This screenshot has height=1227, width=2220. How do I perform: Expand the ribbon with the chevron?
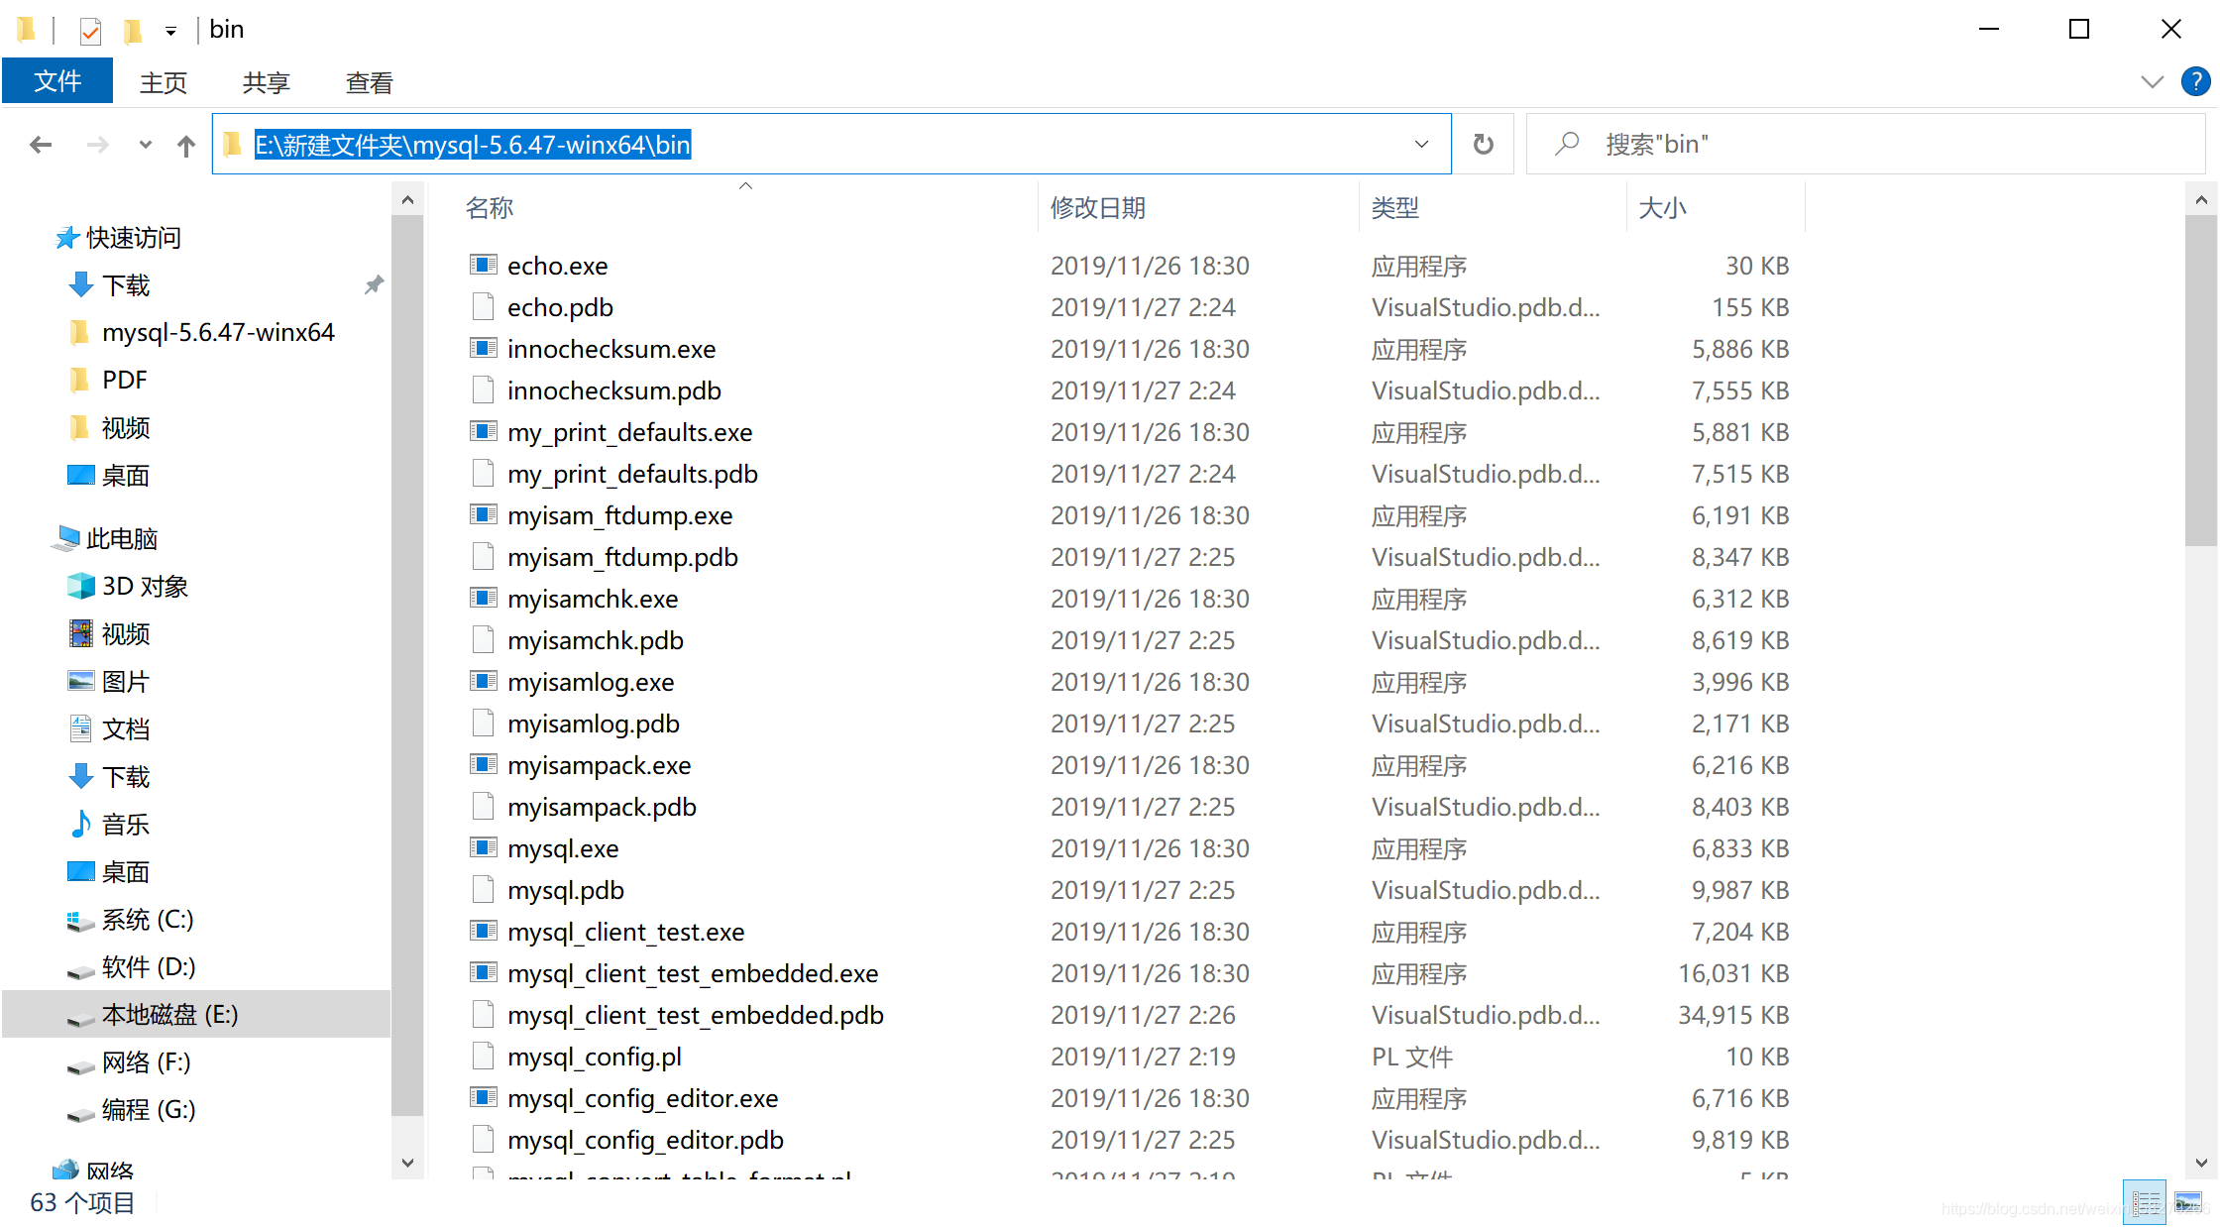[x=2152, y=81]
